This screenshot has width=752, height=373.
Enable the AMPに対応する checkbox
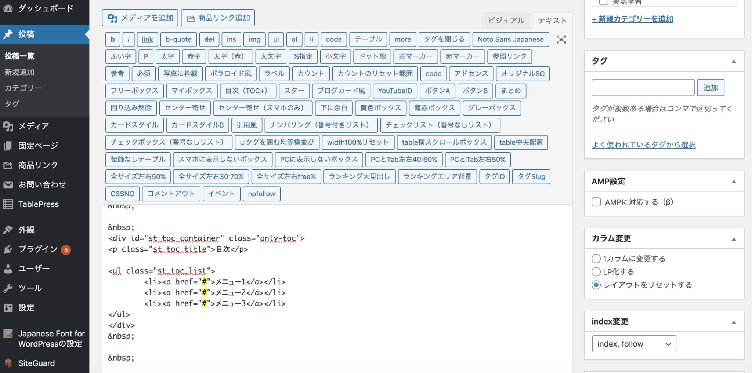click(596, 202)
